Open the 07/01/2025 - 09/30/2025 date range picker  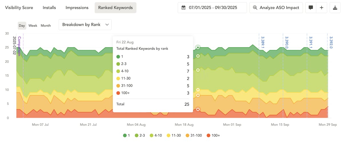click(212, 8)
